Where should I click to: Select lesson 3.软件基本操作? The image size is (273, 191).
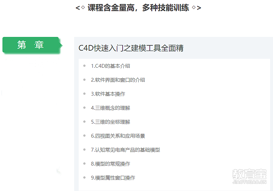[108, 94]
